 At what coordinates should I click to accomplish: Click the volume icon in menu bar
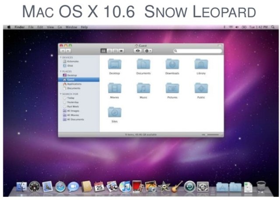pyautogui.click(x=237, y=27)
